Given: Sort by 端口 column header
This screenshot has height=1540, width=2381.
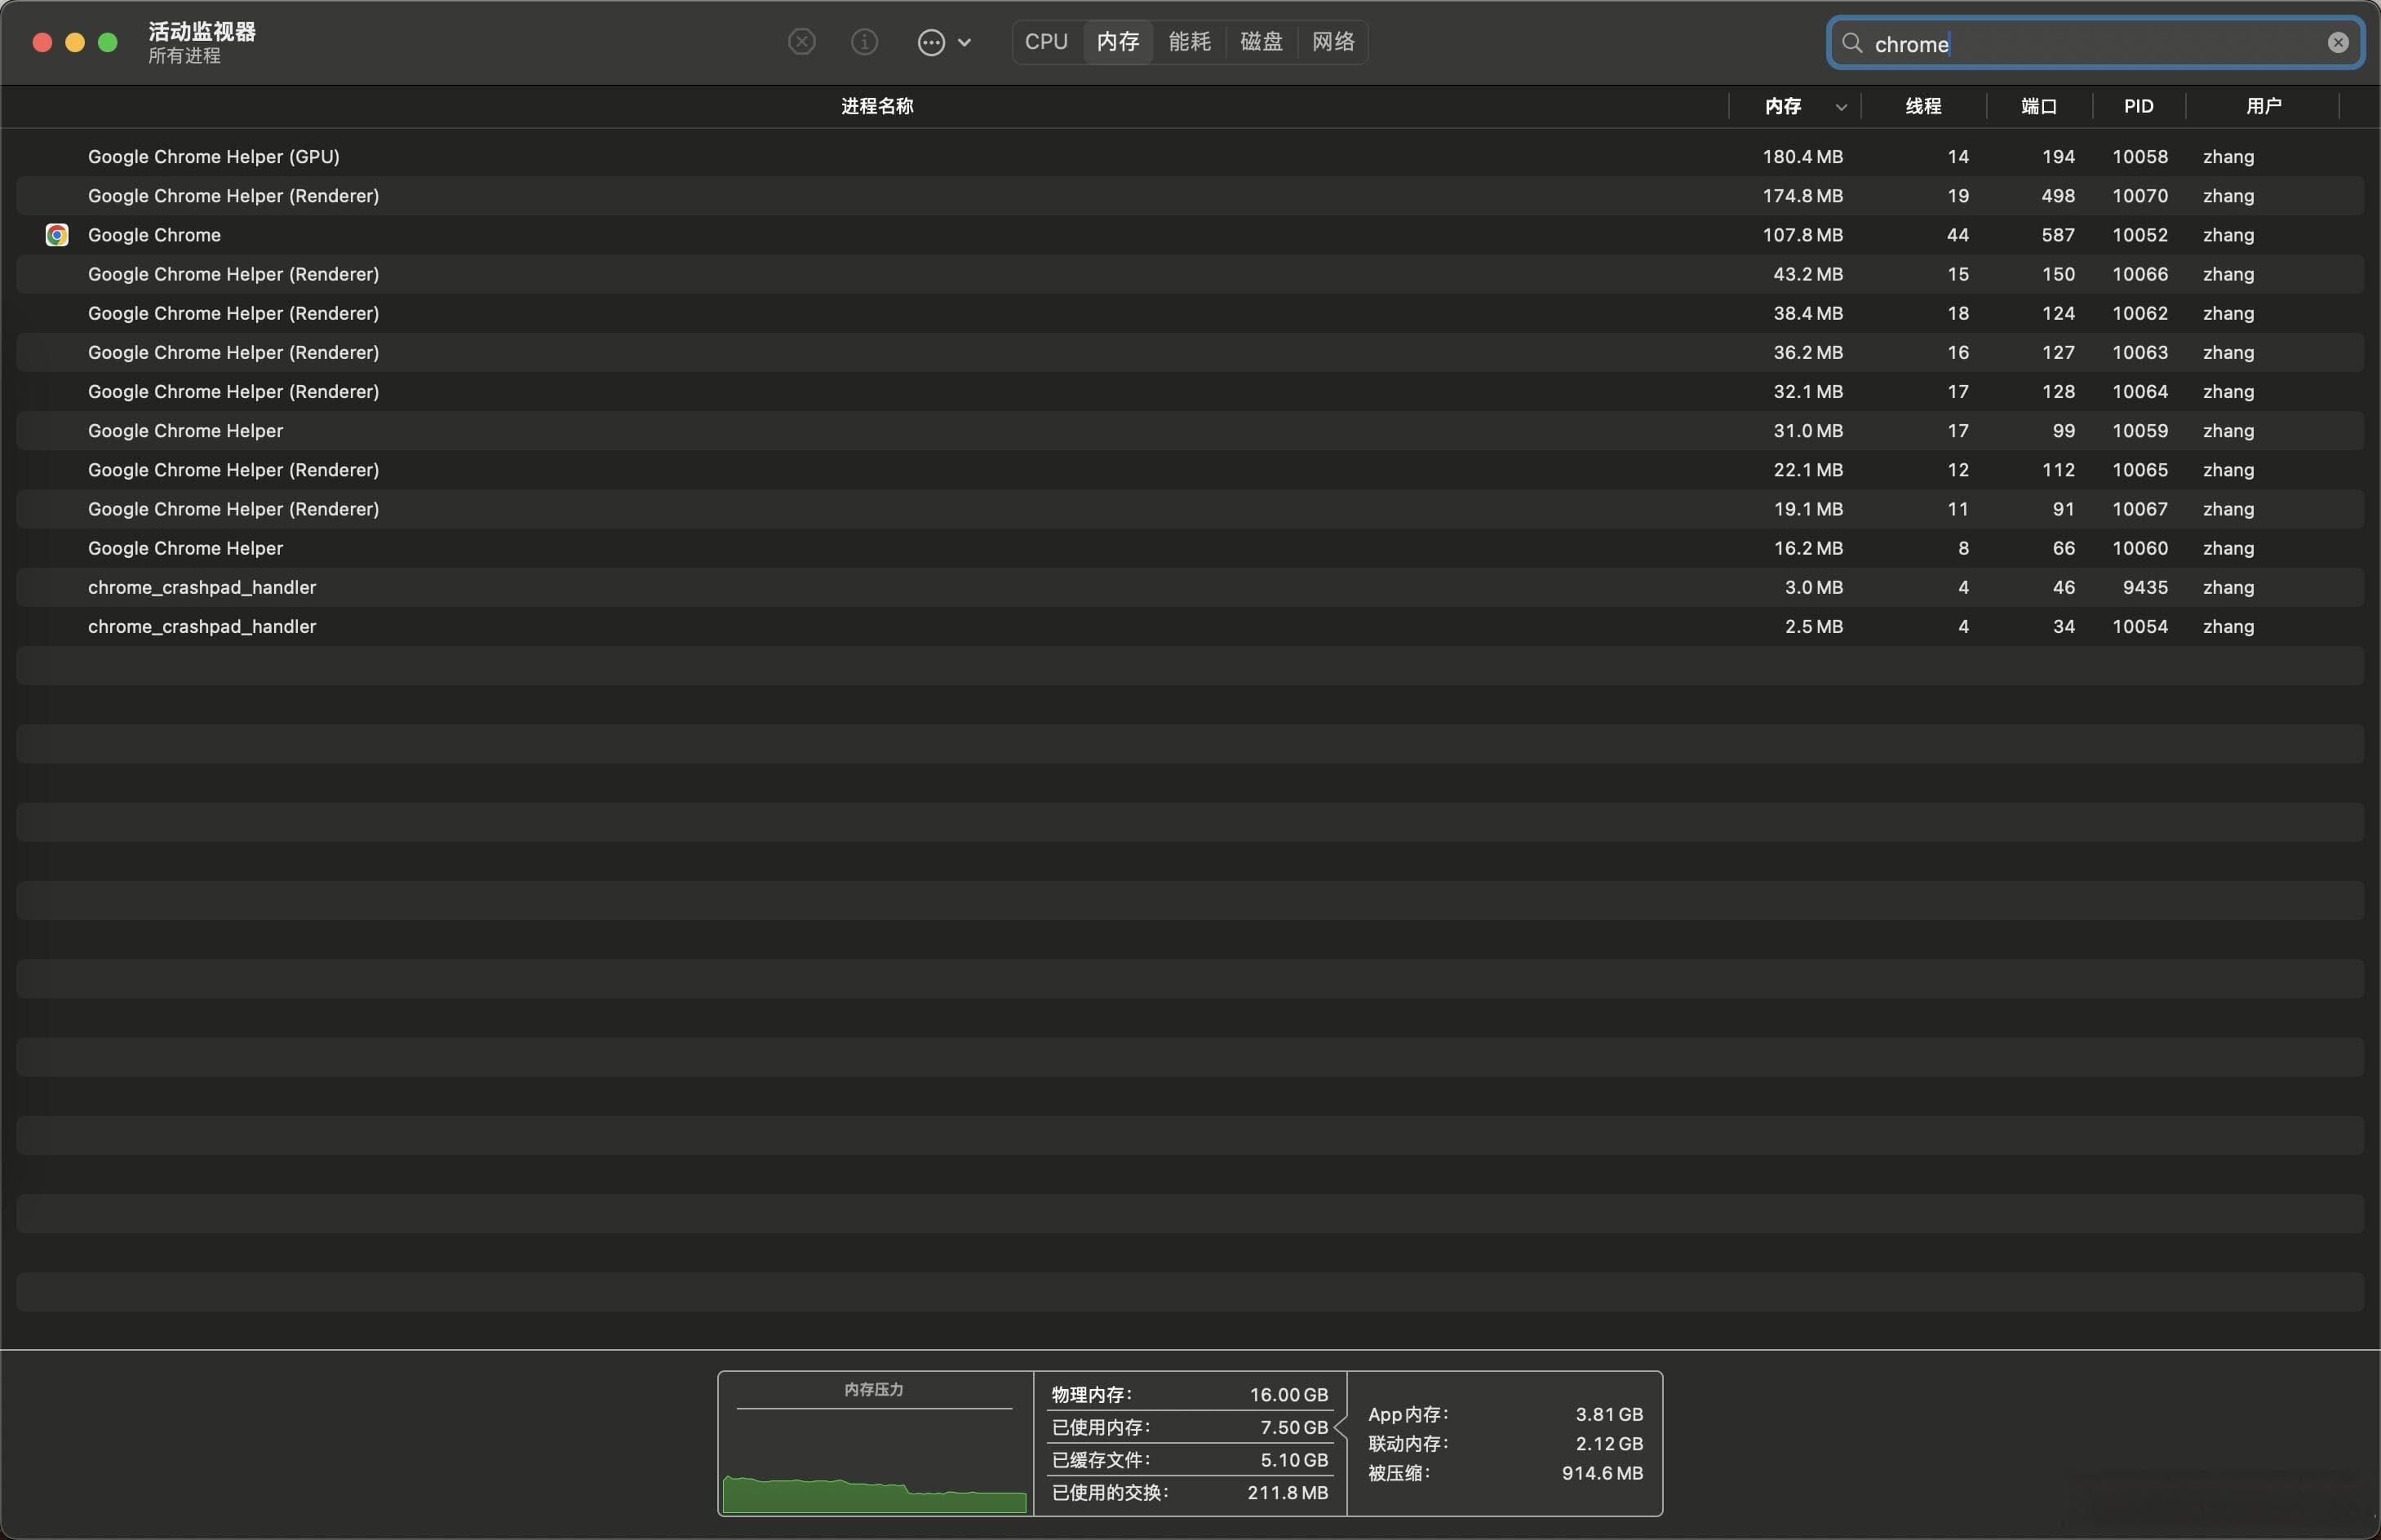Looking at the screenshot, I should (x=2039, y=106).
